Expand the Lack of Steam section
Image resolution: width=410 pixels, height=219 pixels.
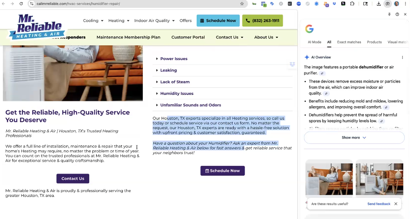point(175,82)
